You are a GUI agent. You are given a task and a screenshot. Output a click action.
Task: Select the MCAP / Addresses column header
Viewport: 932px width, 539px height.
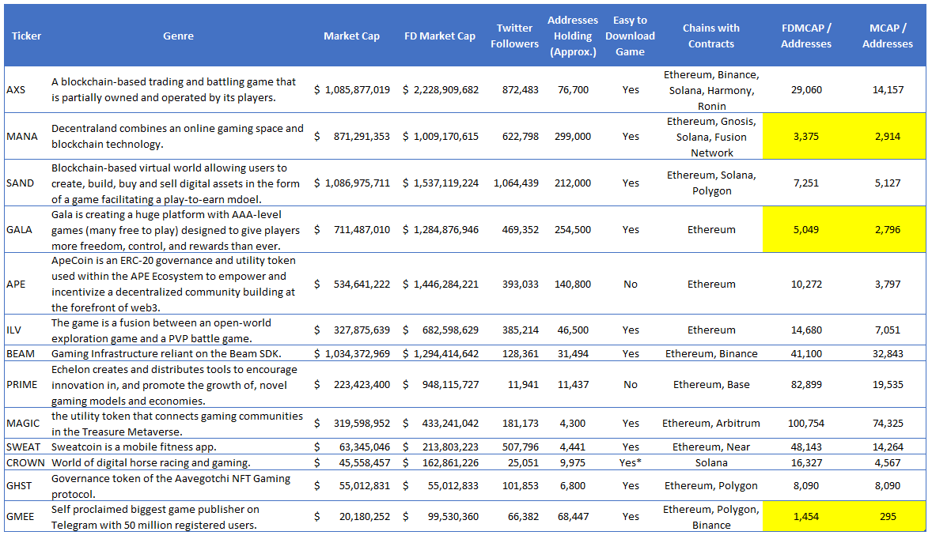tap(887, 36)
